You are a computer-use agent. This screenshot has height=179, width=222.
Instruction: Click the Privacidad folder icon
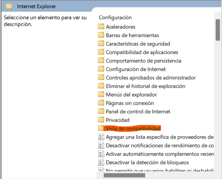point(101,120)
